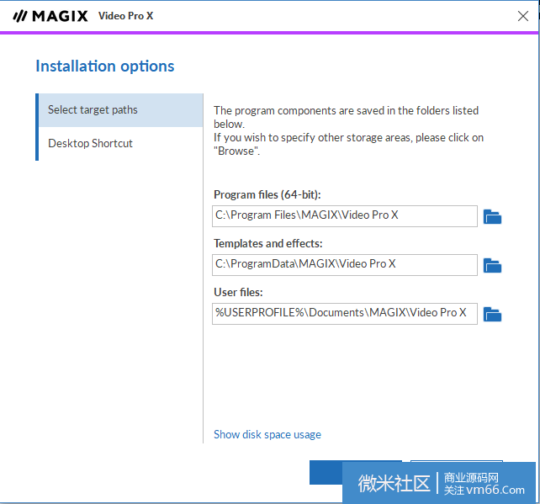Click the Program files (64-bit) path field
This screenshot has width=540, height=504.
[x=345, y=216]
